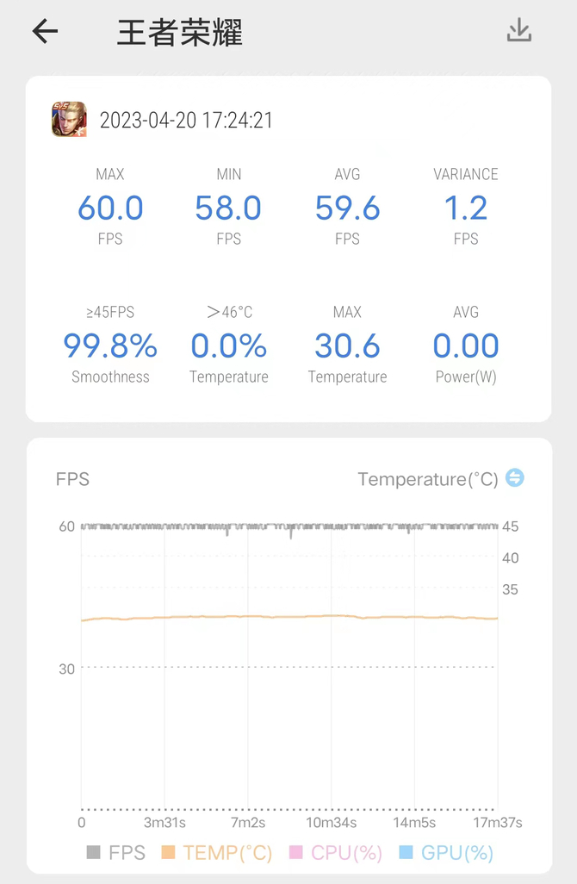Go back using the arrow icon
Image resolution: width=577 pixels, height=884 pixels.
[45, 32]
